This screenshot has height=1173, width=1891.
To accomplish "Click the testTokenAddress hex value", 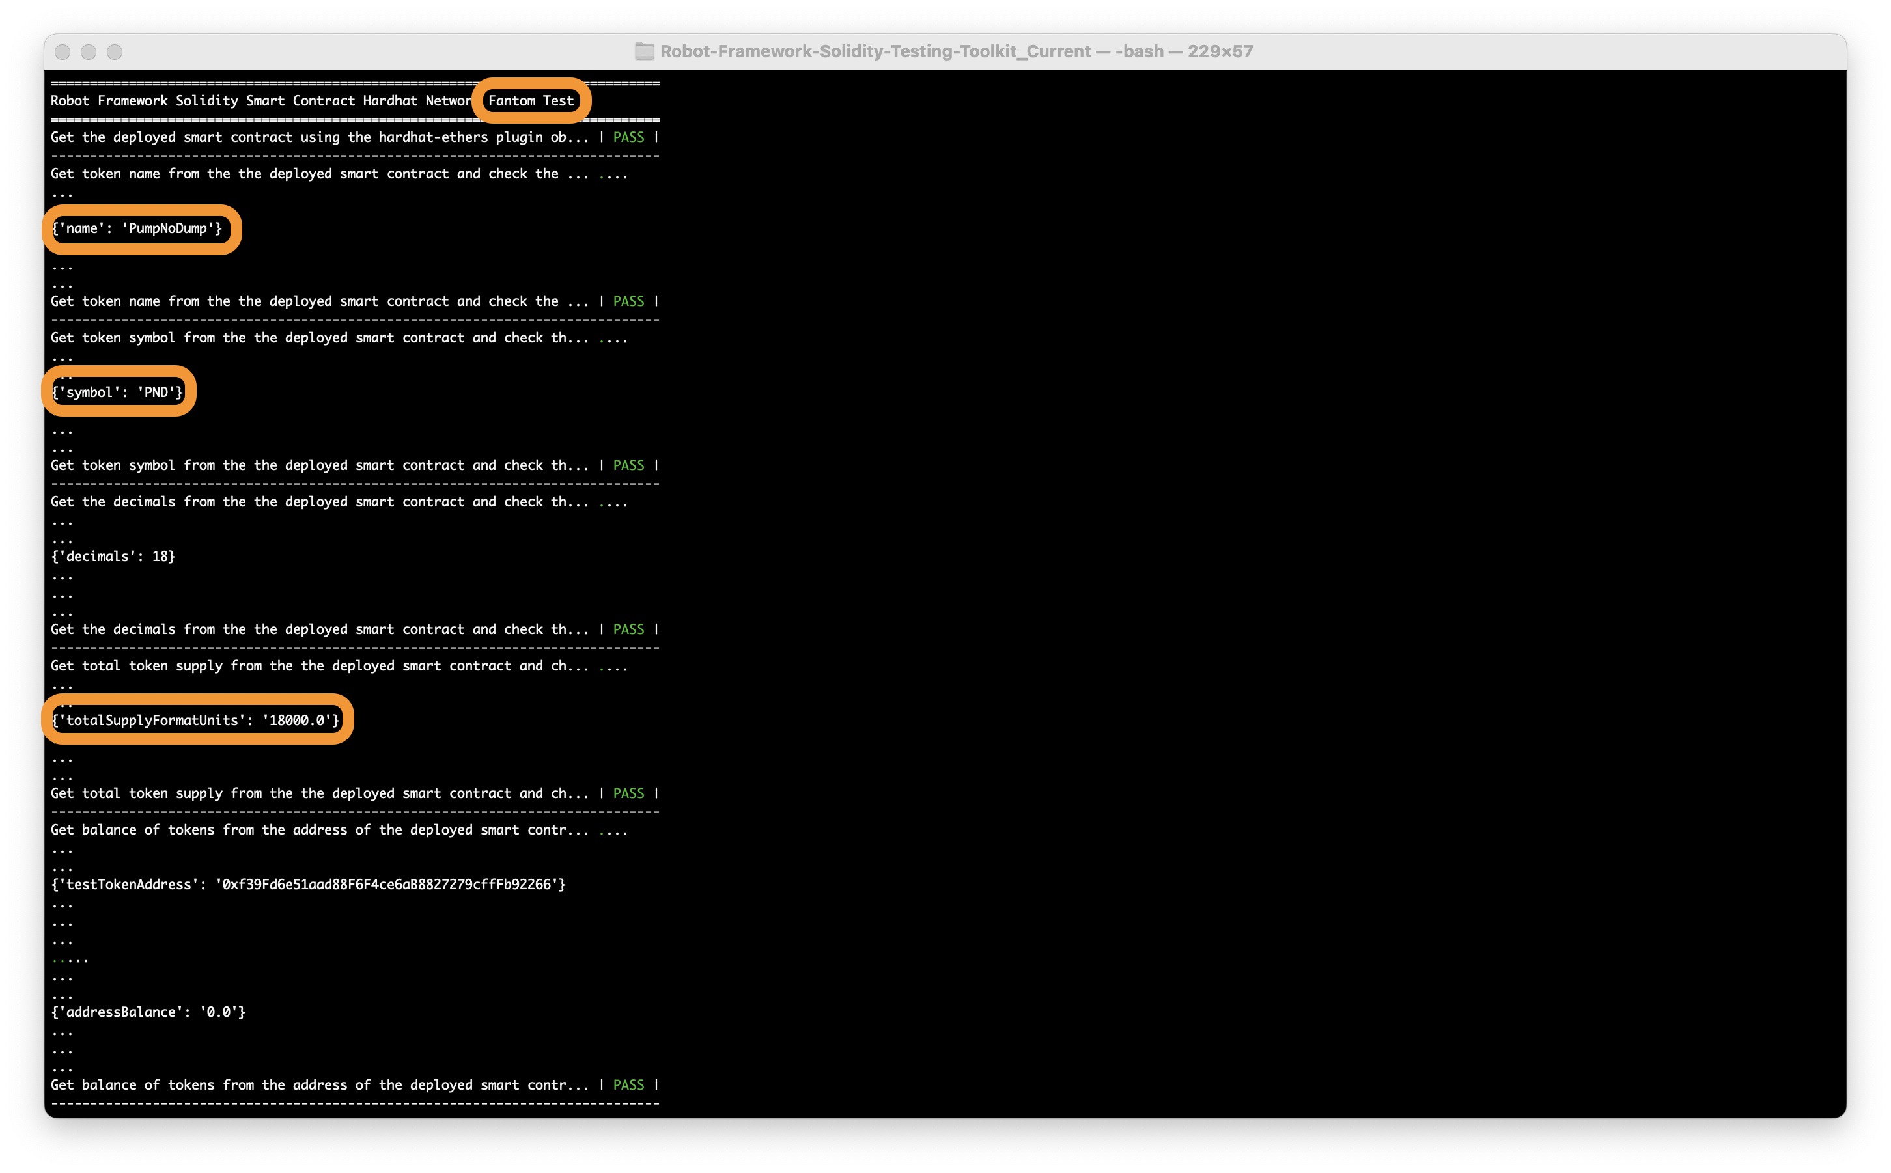I will coord(390,885).
